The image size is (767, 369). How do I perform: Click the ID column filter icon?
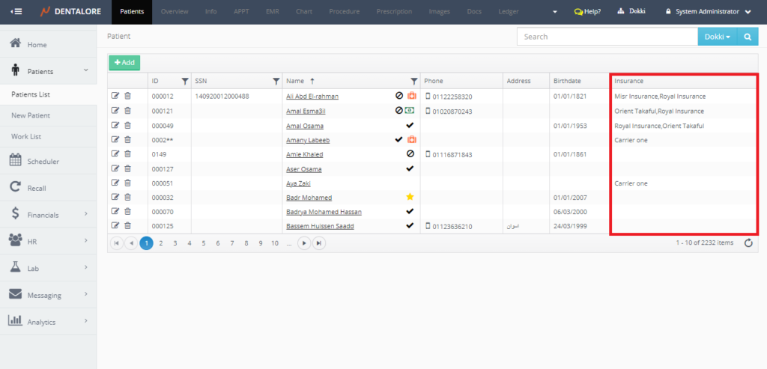coord(185,81)
